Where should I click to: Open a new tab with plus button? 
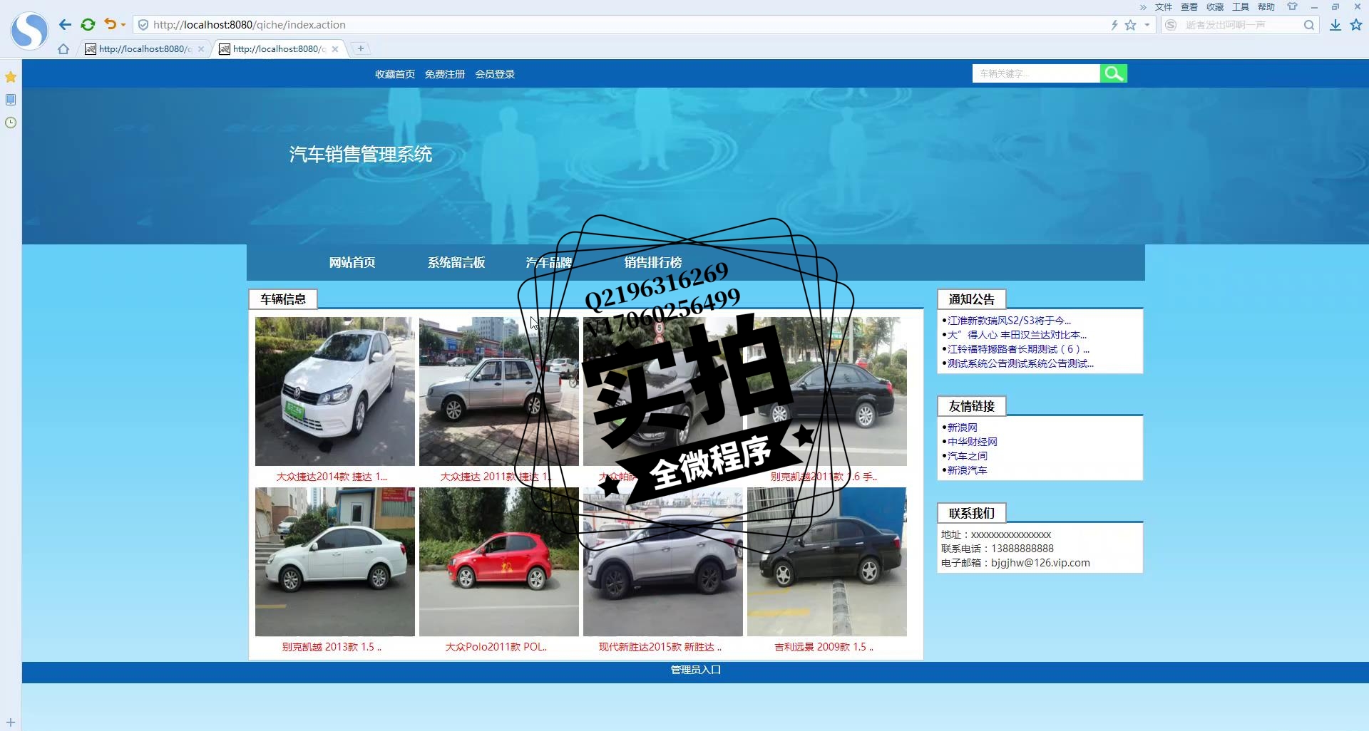tap(361, 48)
